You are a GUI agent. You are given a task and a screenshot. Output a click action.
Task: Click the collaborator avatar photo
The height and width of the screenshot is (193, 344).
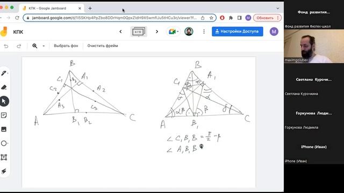click(189, 32)
